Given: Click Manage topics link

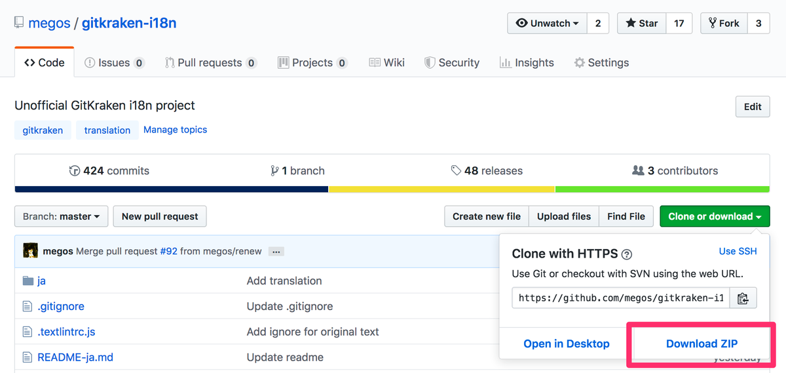Looking at the screenshot, I should tap(175, 130).
